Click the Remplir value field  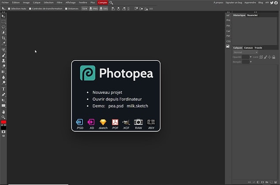pos(245,62)
